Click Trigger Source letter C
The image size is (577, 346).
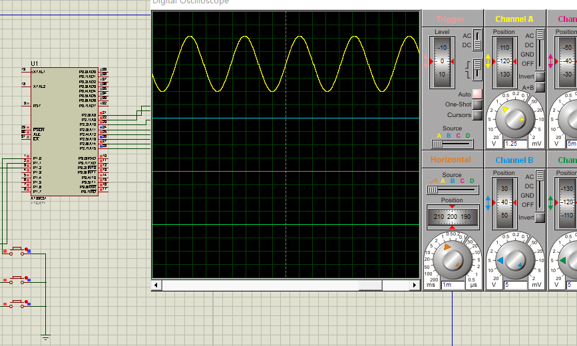458,136
